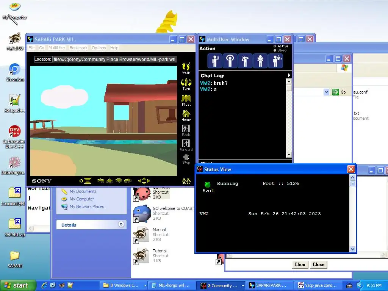
Task: Click the green Go button in Explorer
Action: point(339,92)
